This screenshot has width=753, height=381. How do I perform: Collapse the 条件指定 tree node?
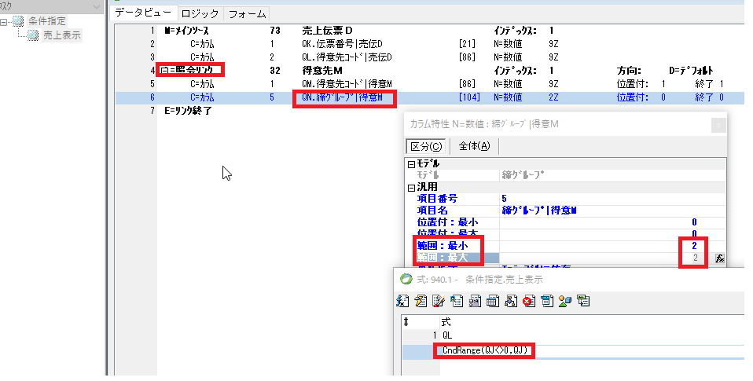5,21
